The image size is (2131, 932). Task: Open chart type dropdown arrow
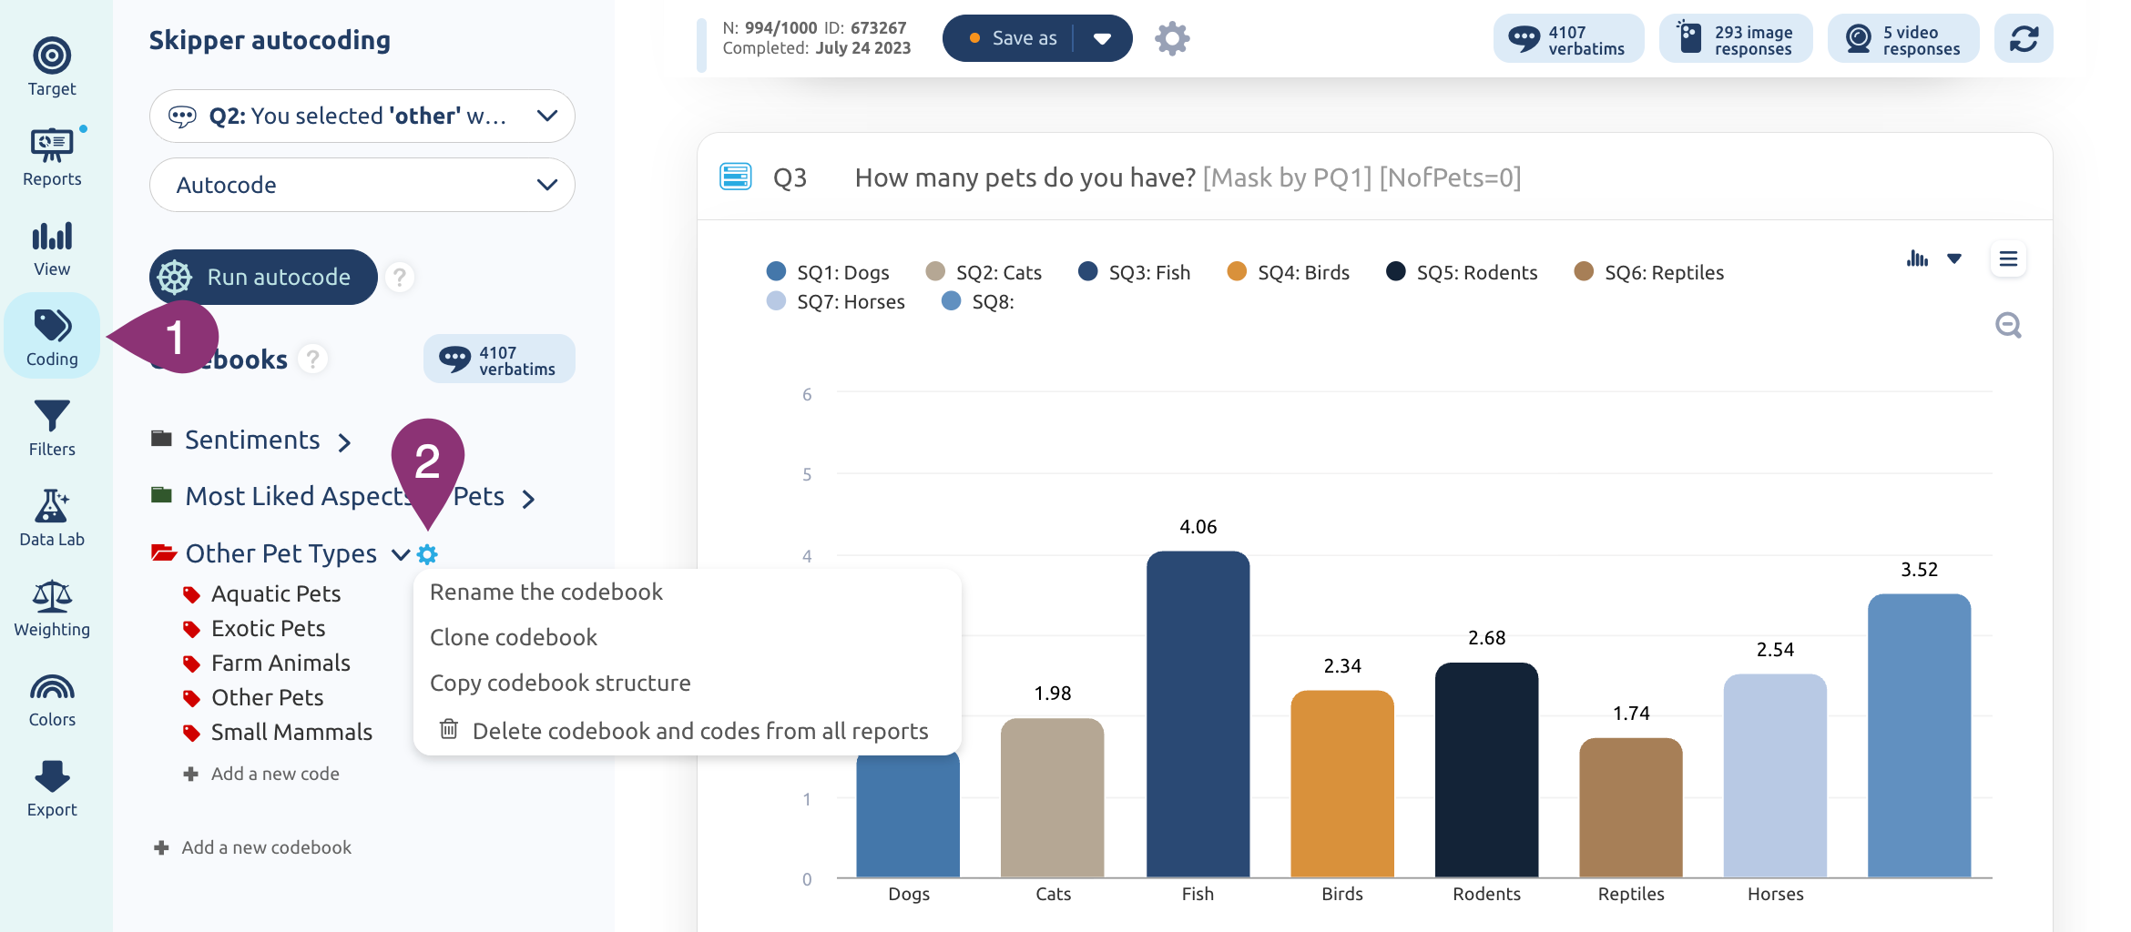pos(1953,259)
